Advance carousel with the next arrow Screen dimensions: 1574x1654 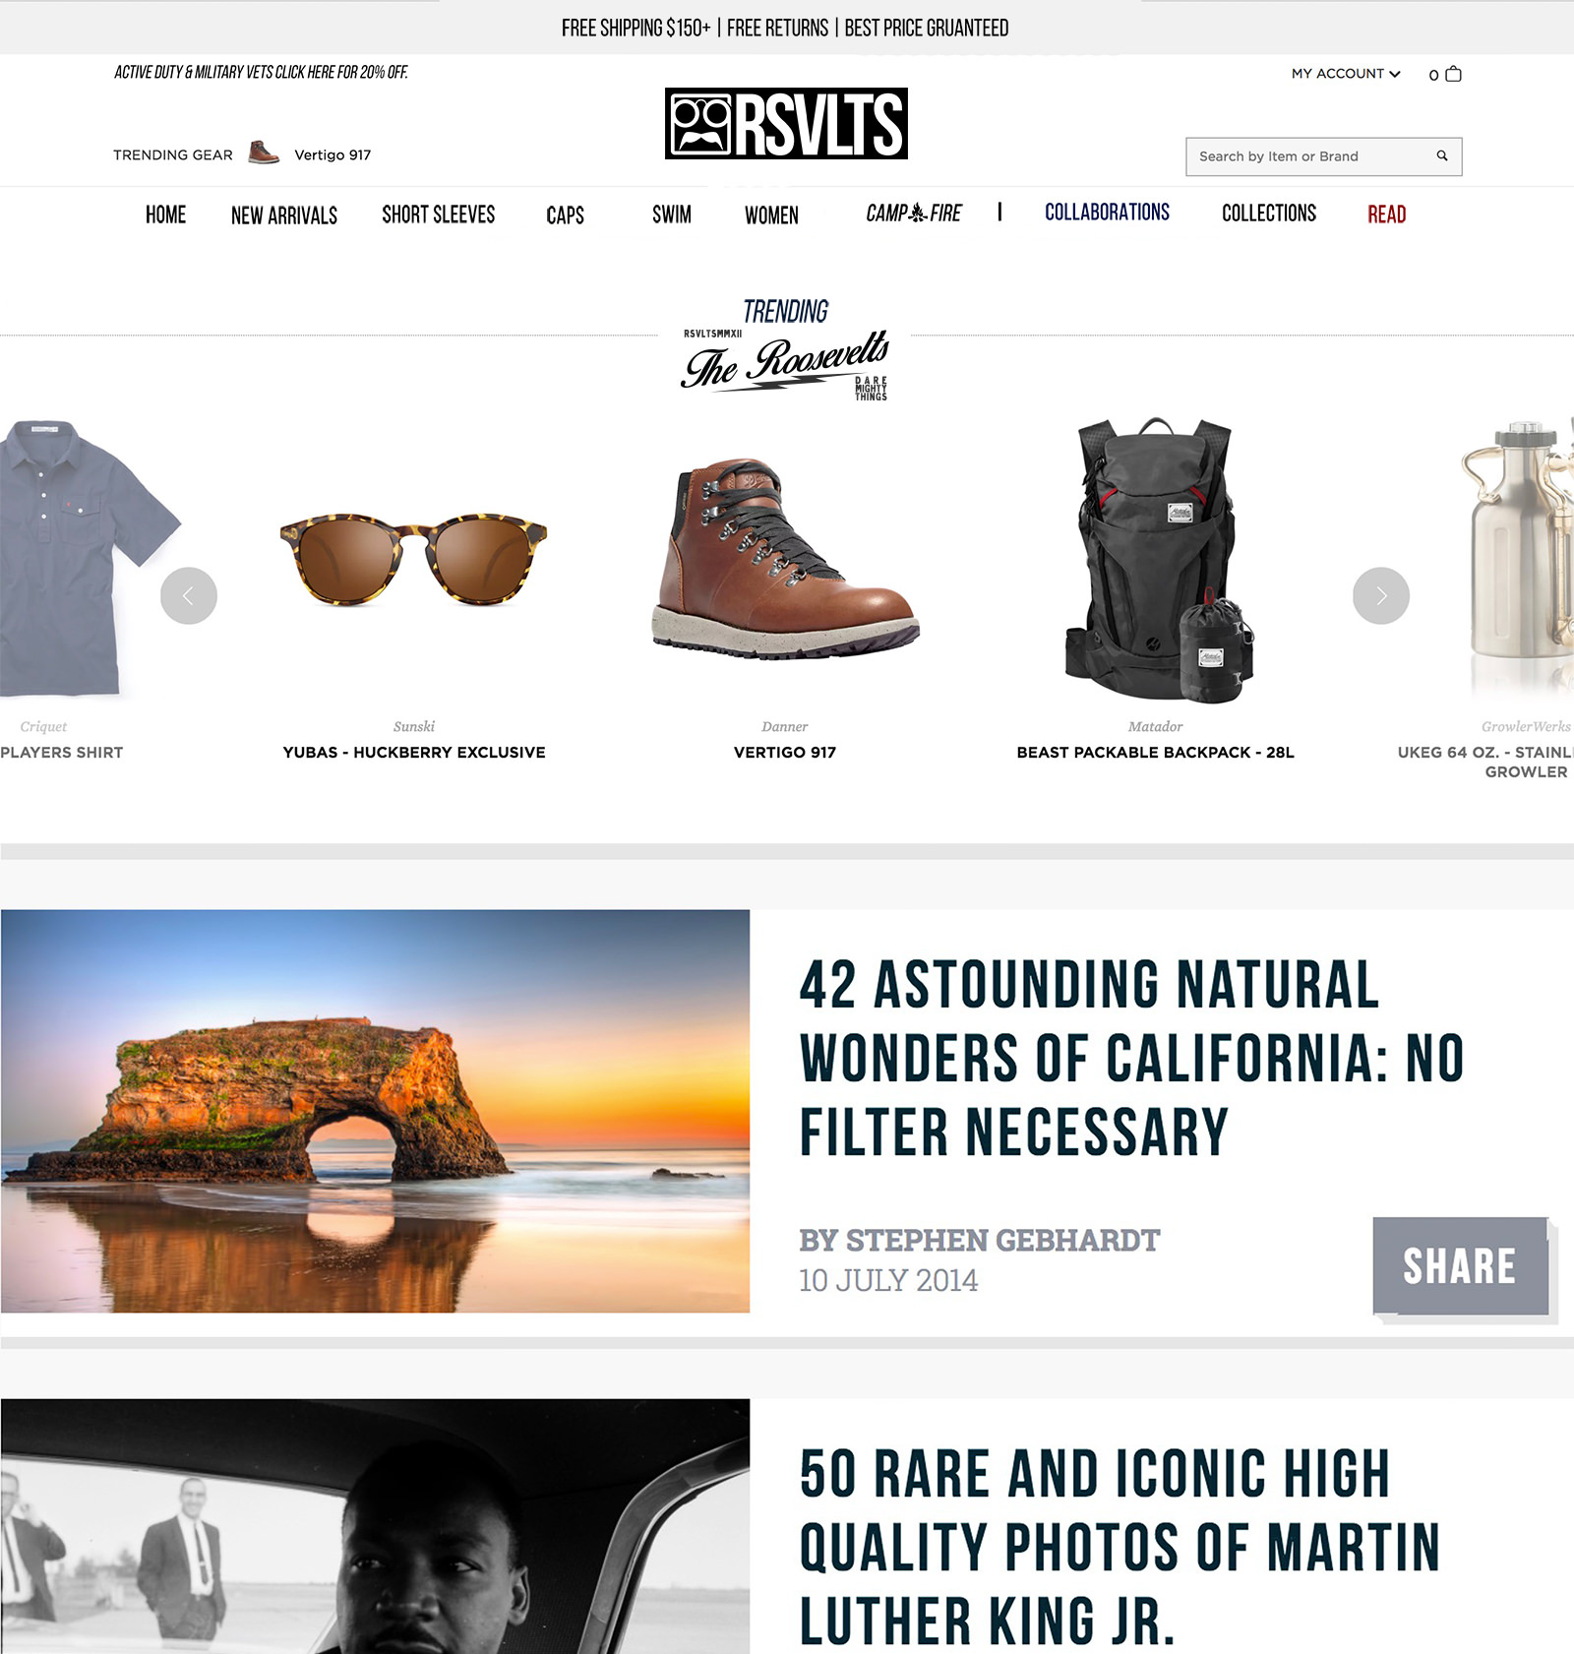1381,595
